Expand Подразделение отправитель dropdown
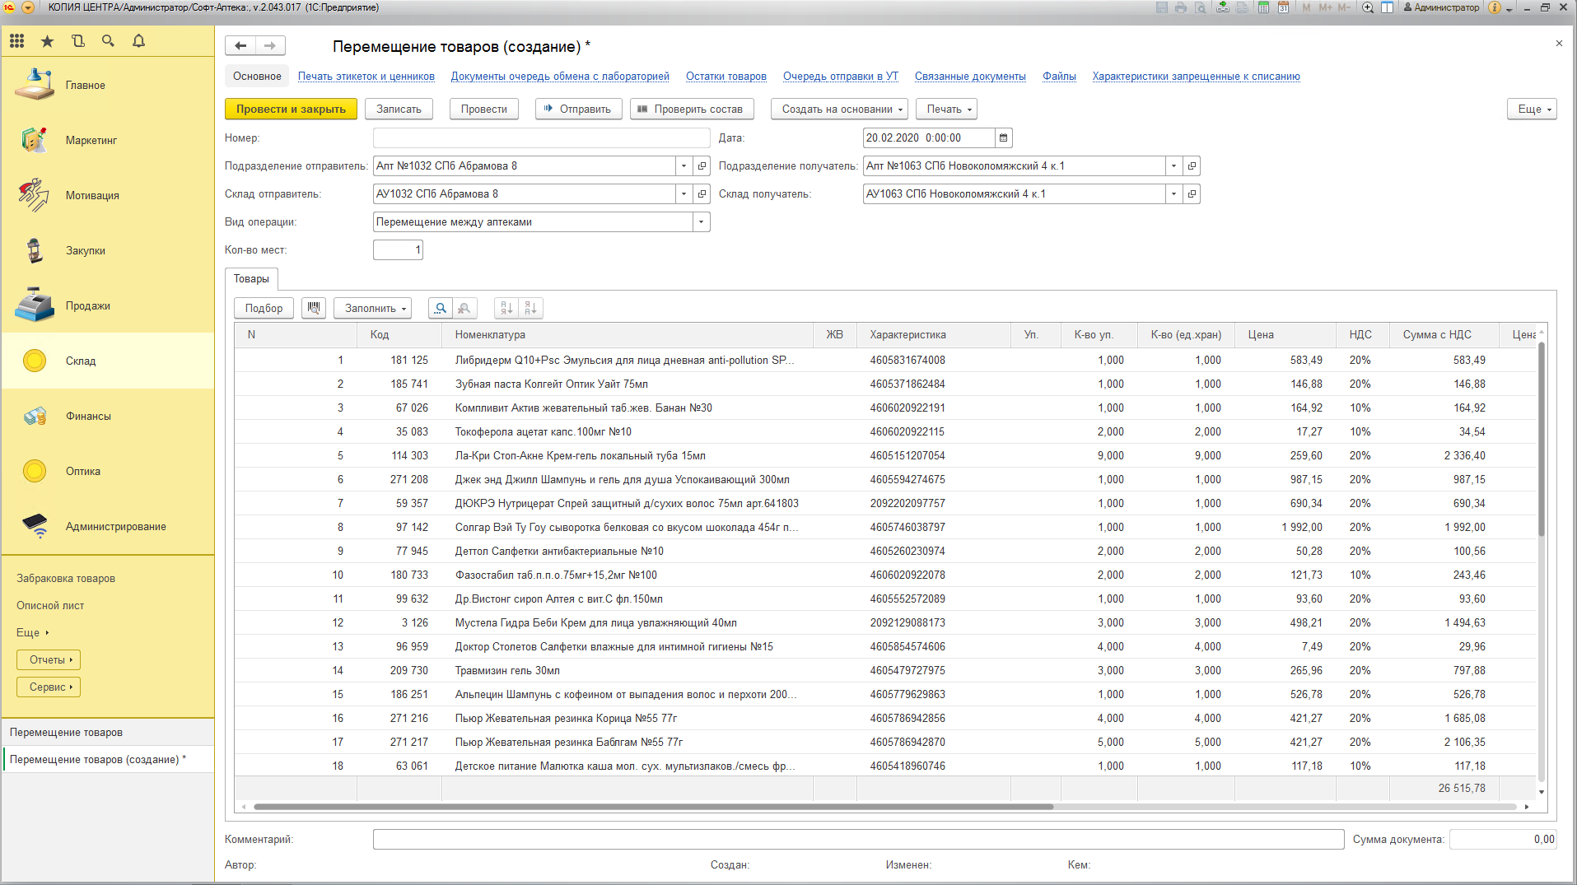The image size is (1577, 885). [x=684, y=166]
